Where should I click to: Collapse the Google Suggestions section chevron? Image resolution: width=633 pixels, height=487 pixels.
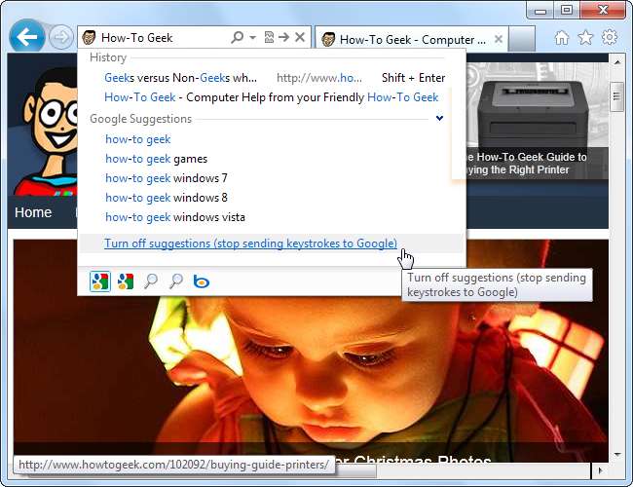[x=439, y=118]
